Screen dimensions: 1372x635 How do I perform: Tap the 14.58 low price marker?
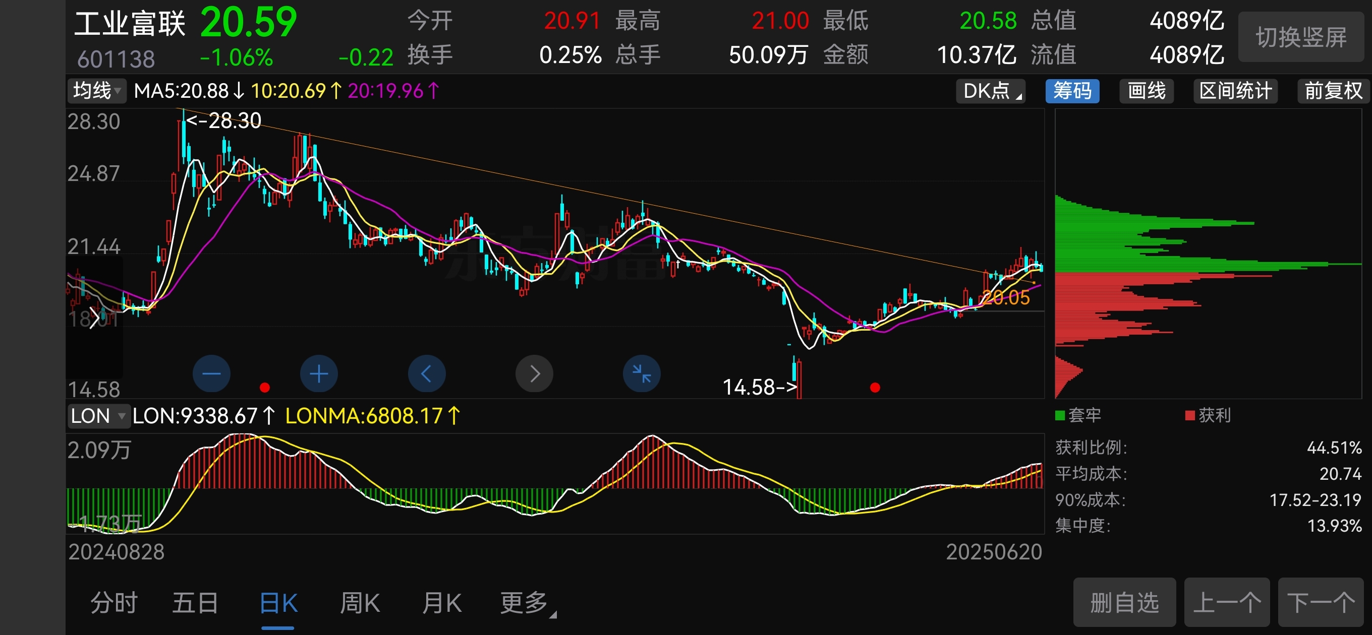click(759, 387)
